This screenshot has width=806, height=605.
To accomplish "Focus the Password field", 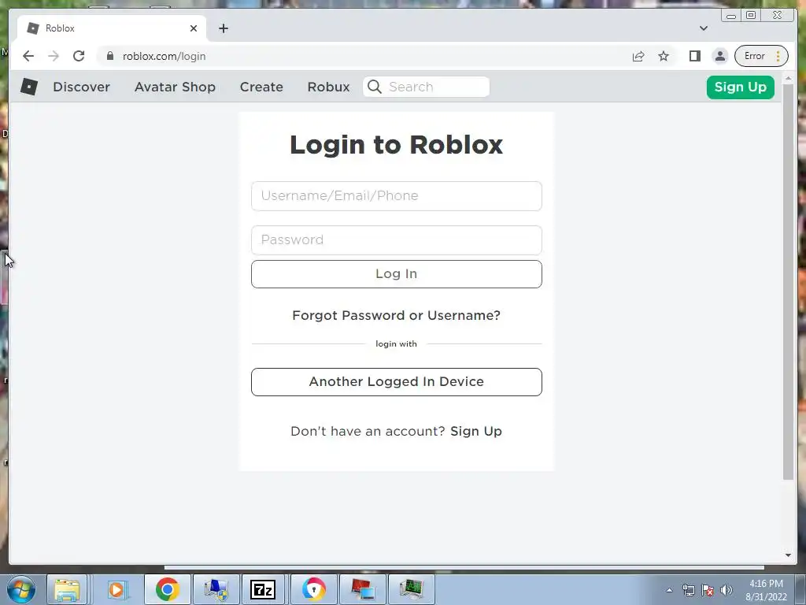I will (397, 240).
